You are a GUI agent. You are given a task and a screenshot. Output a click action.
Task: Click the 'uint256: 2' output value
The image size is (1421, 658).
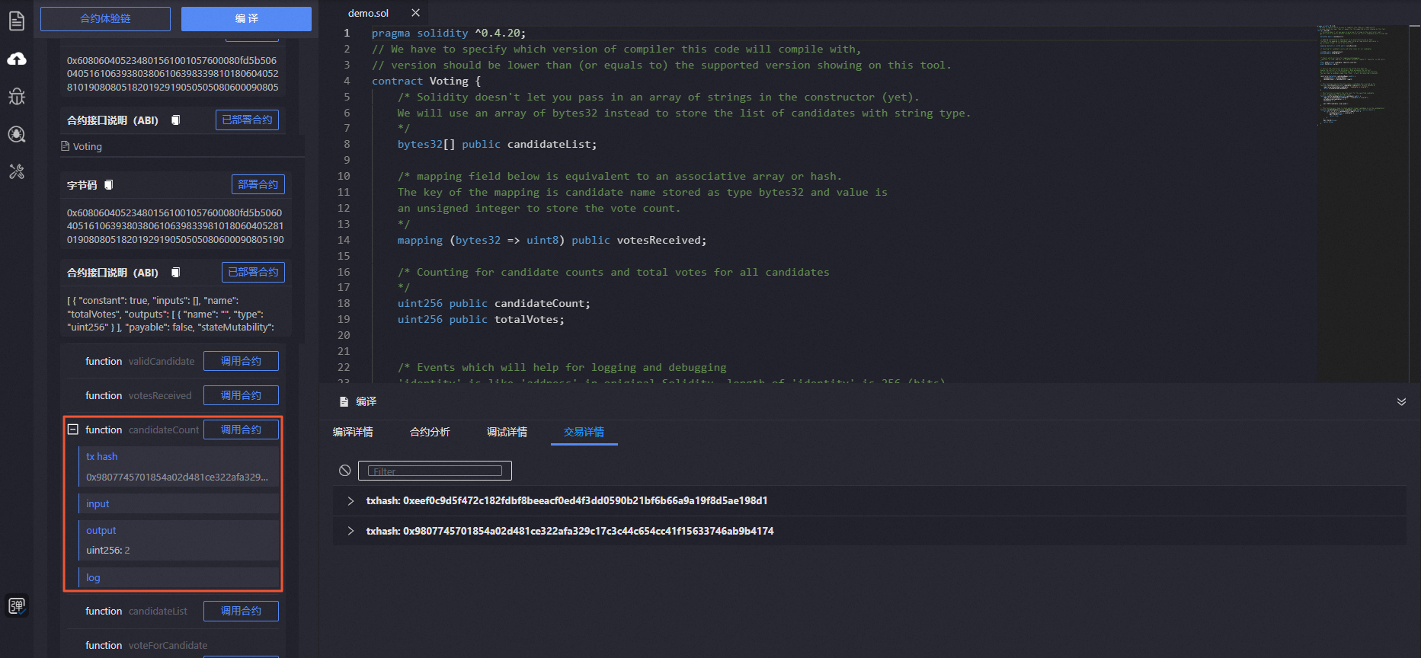pyautogui.click(x=108, y=550)
